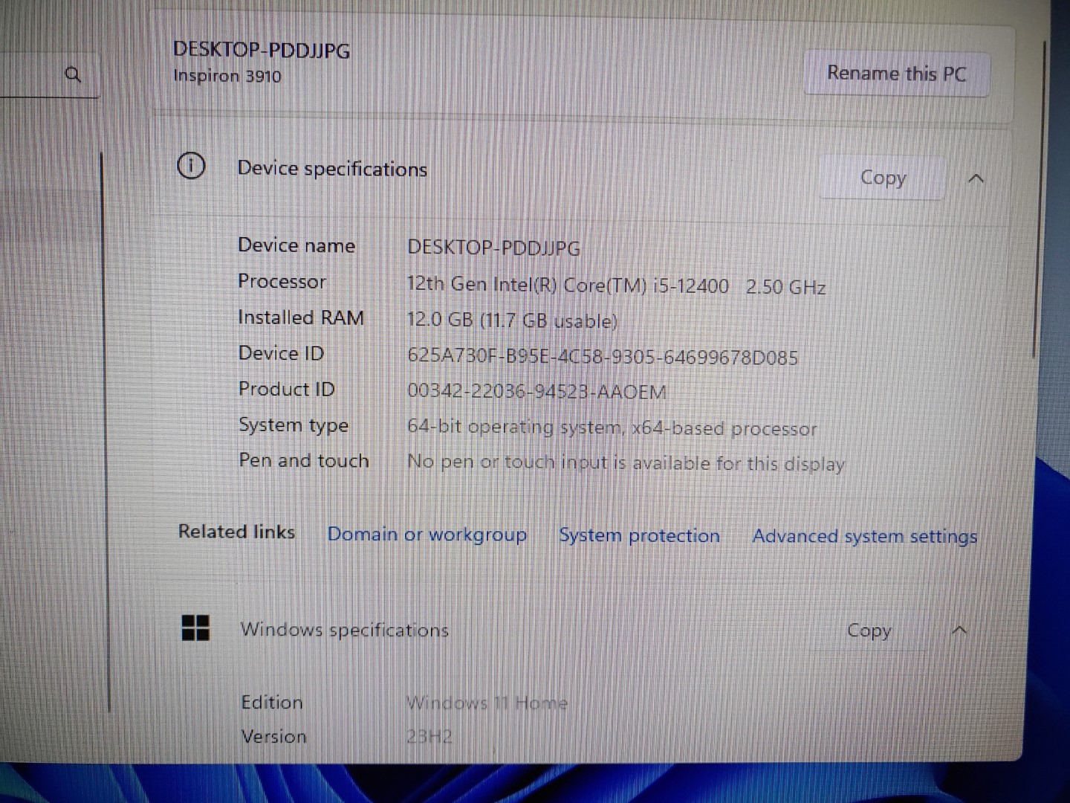Click the Device ID label
The width and height of the screenshot is (1070, 803).
tap(281, 353)
